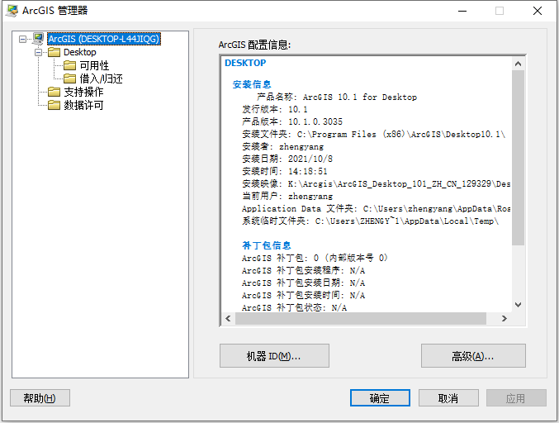Click the 机器 ID(M)... button
The height and width of the screenshot is (423, 559).
[274, 355]
